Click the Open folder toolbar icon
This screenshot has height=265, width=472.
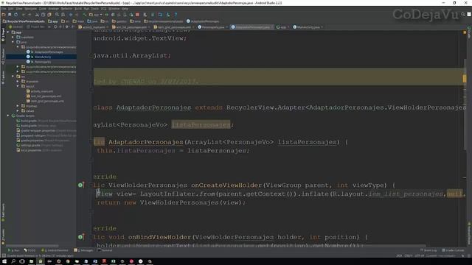click(x=3, y=15)
